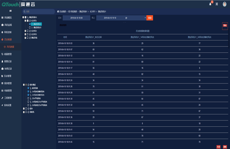Open the notification bell

[210, 4]
